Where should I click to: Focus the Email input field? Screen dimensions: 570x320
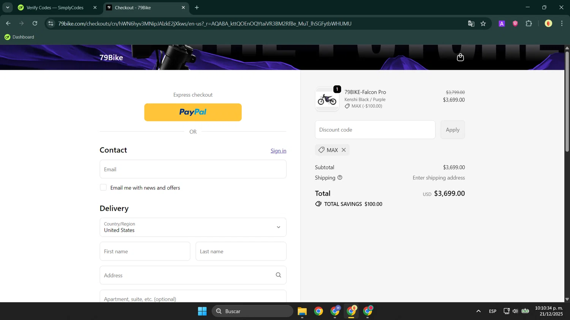point(193,169)
